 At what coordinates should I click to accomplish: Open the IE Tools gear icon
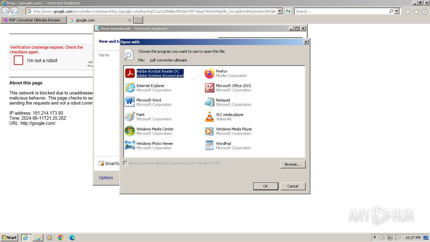425,12
